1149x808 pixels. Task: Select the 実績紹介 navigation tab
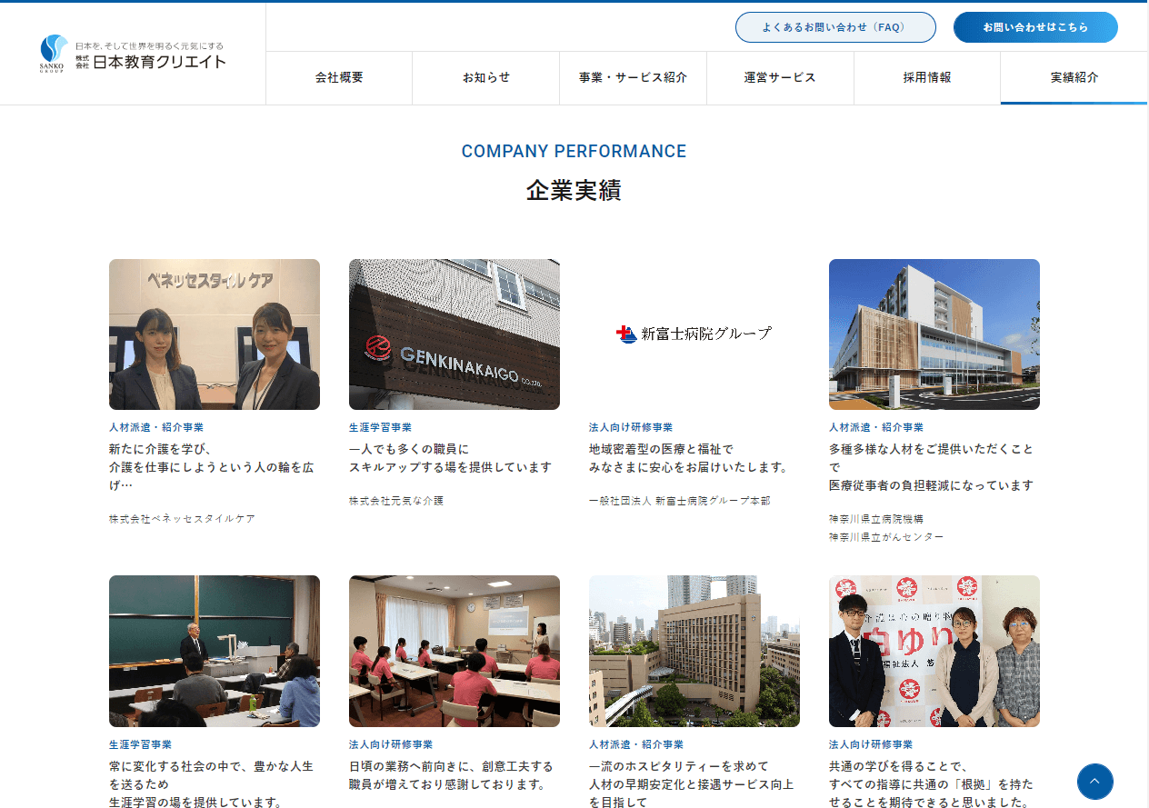pyautogui.click(x=1074, y=78)
